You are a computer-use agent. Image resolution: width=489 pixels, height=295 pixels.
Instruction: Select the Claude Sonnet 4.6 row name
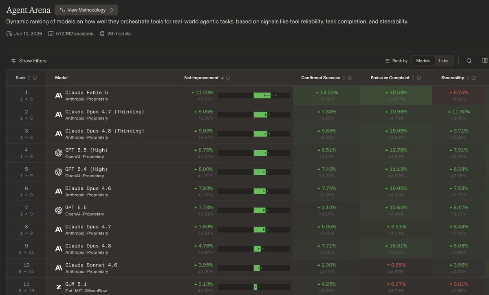(91, 265)
